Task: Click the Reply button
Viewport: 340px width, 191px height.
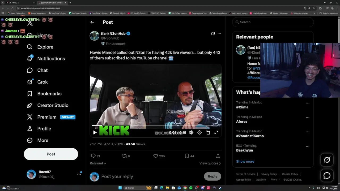Action: coord(212,176)
